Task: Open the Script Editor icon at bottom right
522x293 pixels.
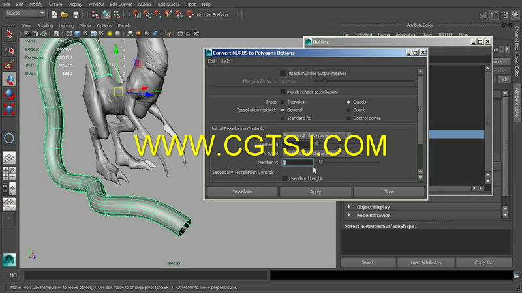Action: tap(517, 275)
